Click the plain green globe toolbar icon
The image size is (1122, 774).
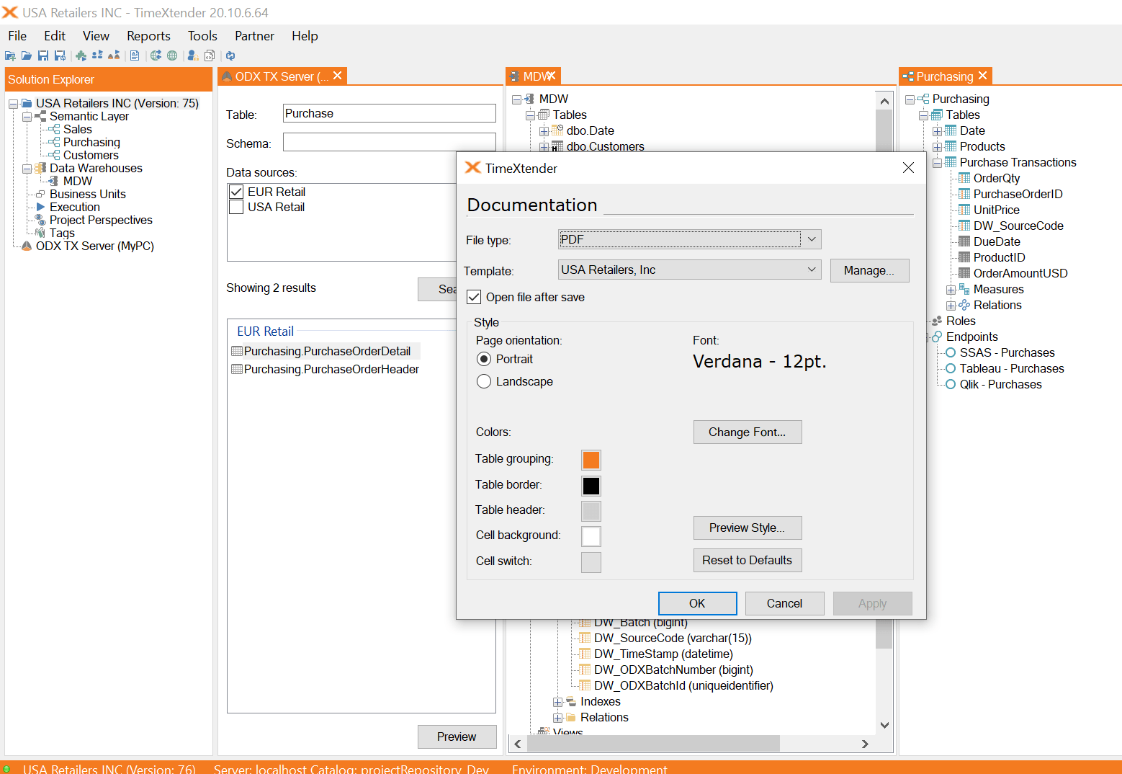coord(172,55)
